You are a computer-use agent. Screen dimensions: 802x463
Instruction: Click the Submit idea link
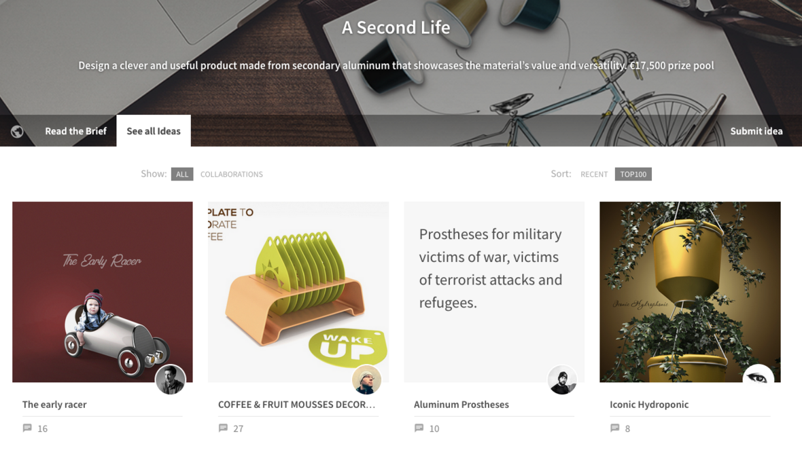(756, 131)
